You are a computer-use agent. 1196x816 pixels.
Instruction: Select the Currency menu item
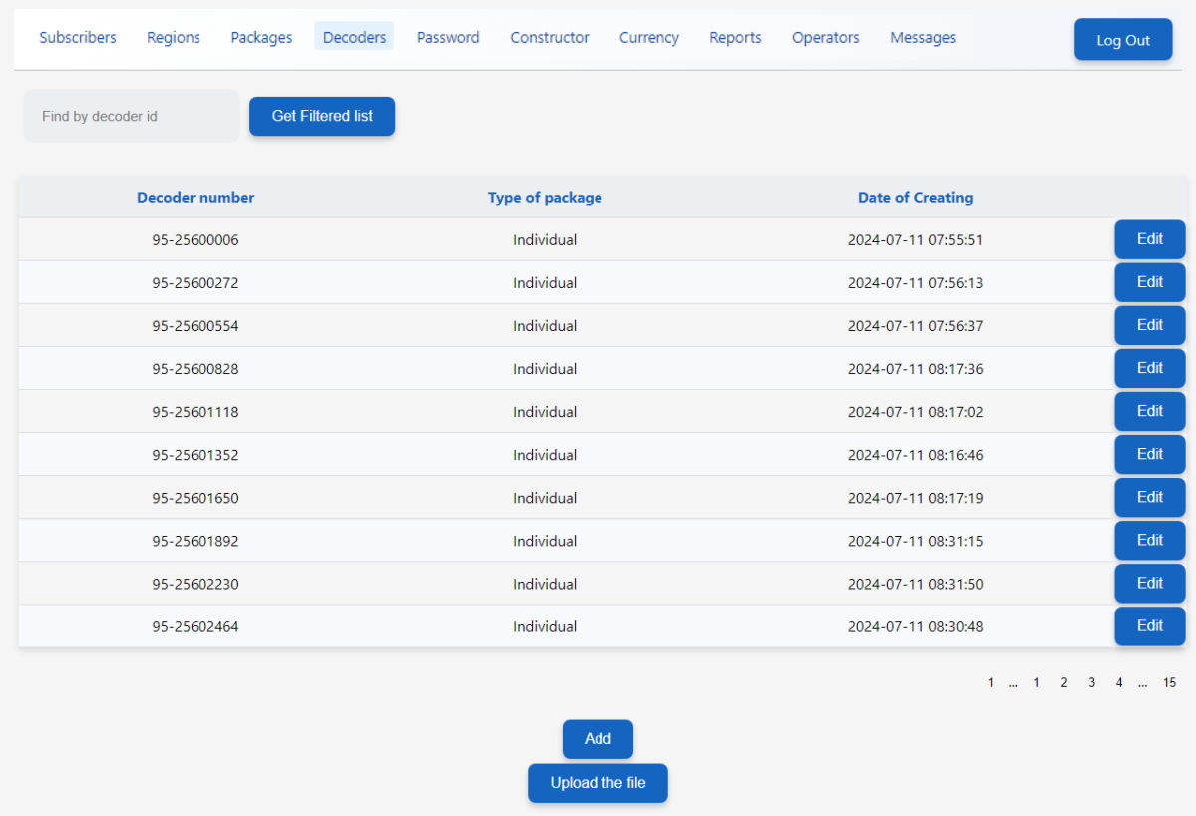coord(649,38)
